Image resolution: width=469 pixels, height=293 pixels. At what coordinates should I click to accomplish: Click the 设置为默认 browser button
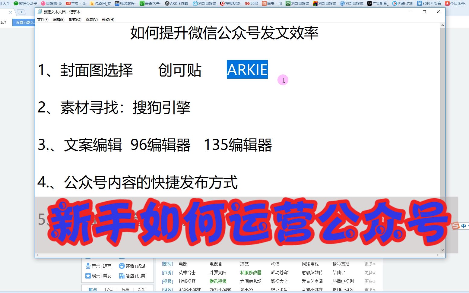(24, 22)
